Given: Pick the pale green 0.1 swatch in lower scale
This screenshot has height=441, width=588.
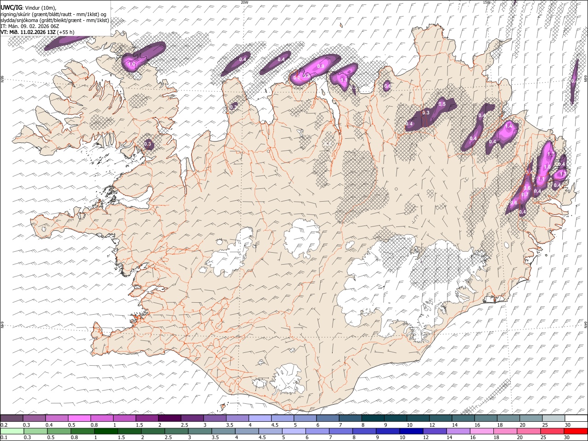Looking at the screenshot, I should point(12,431).
